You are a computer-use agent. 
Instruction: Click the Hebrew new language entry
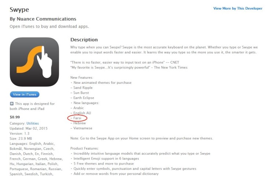(x=78, y=123)
